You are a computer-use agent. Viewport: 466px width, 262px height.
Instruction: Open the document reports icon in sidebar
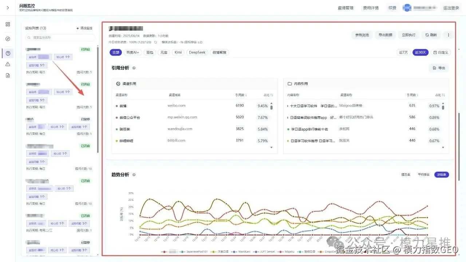tap(8, 75)
